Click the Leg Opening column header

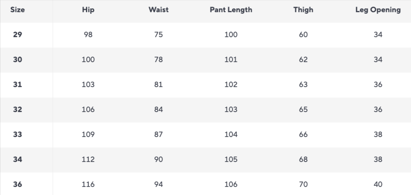(x=378, y=10)
